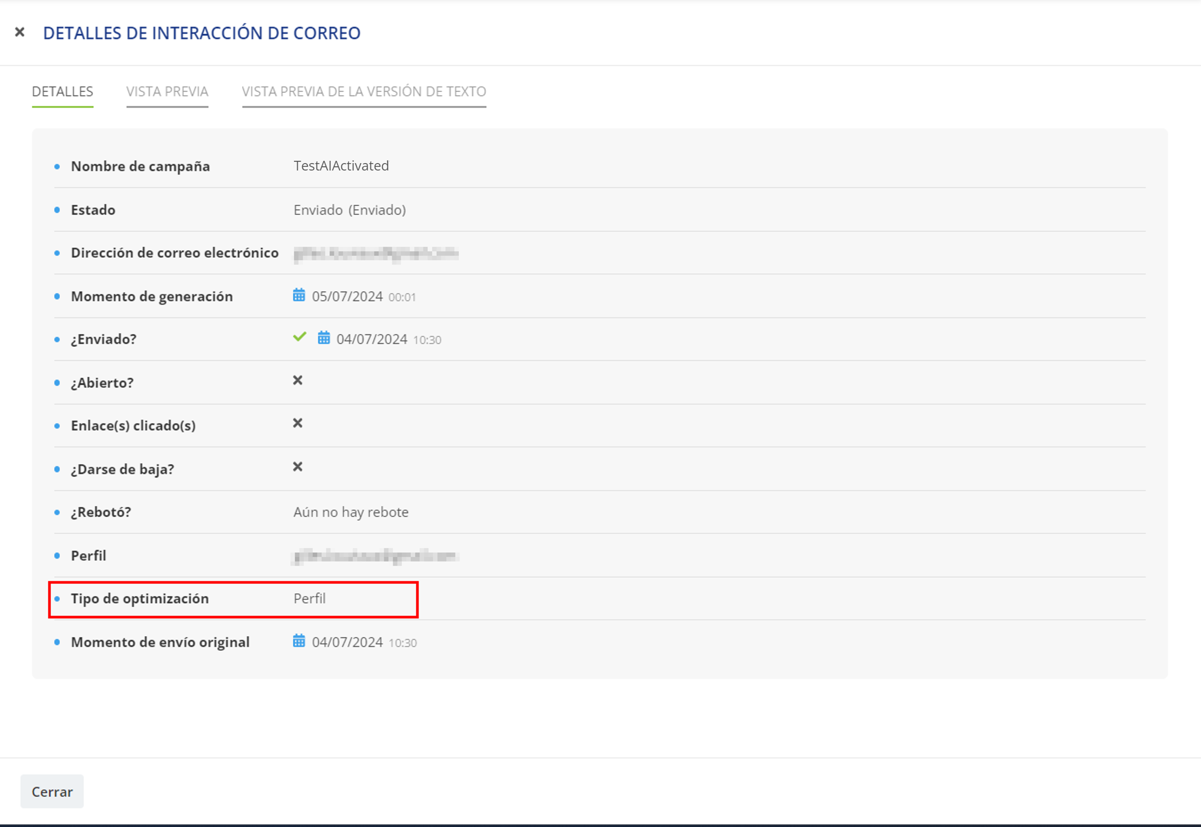
Task: Click the 10:30 time in ¿Enviado? row
Action: (427, 340)
